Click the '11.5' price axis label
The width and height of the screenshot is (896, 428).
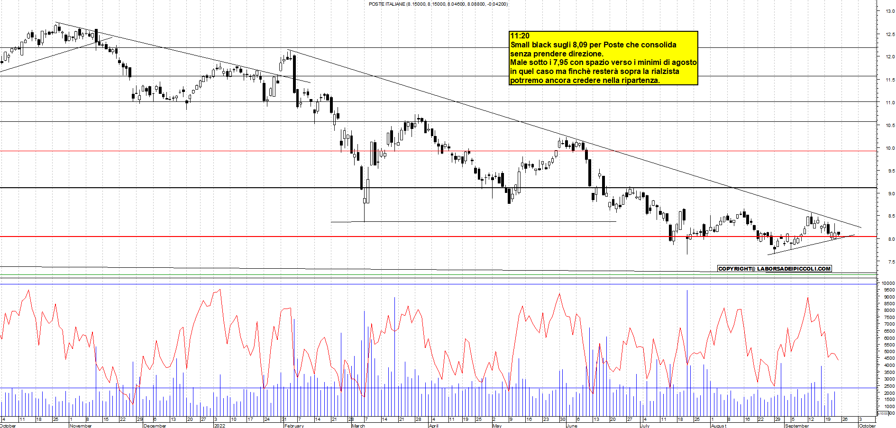click(890, 80)
